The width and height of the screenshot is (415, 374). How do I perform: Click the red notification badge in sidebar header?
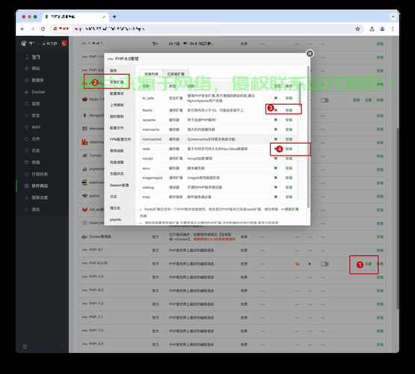pos(64,43)
